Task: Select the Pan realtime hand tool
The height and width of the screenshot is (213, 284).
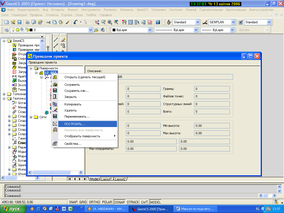Action: pos(97,22)
